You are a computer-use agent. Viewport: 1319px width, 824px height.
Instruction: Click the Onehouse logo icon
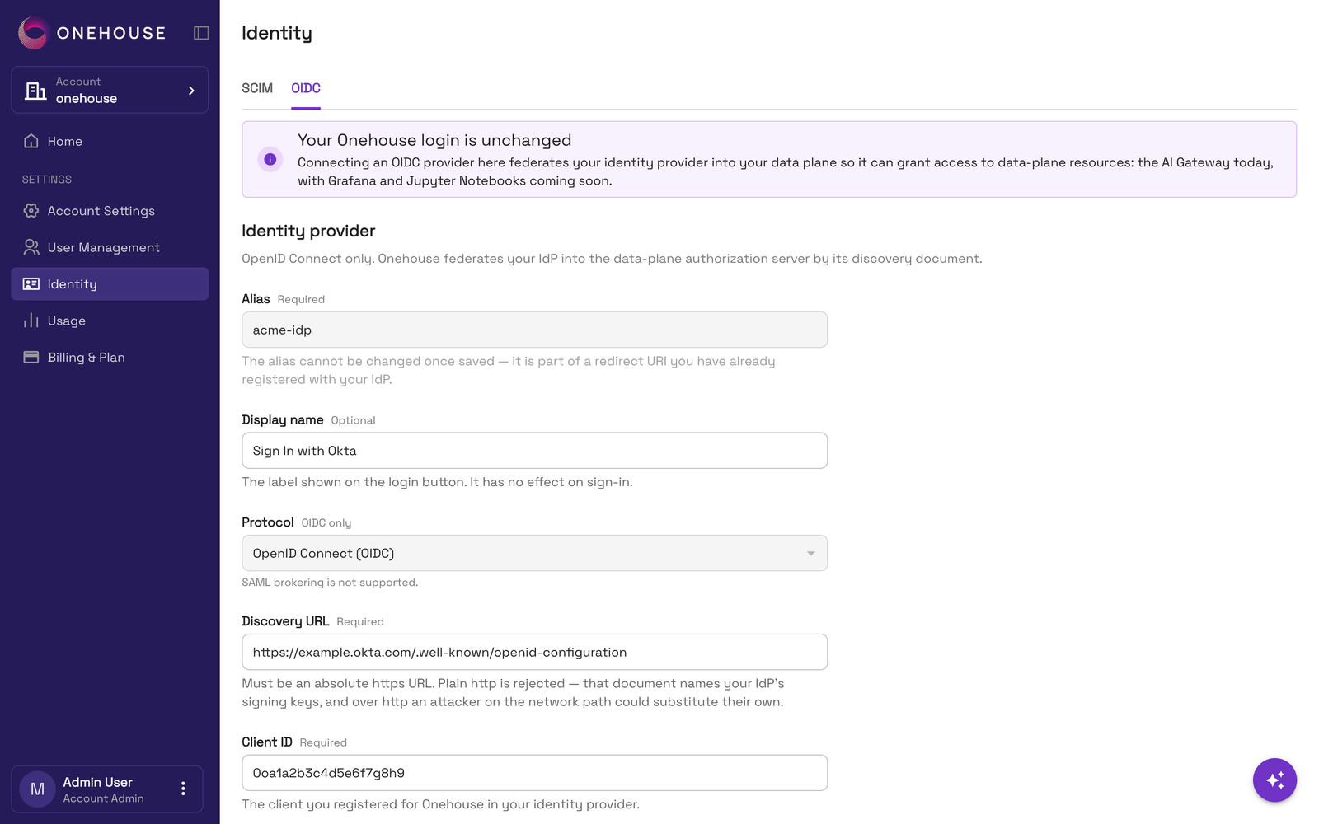coord(33,33)
